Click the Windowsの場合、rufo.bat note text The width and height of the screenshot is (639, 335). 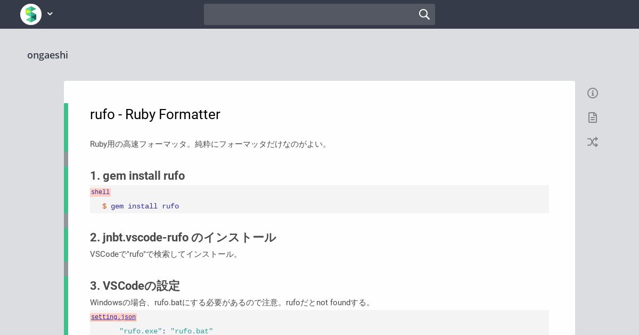232,303
